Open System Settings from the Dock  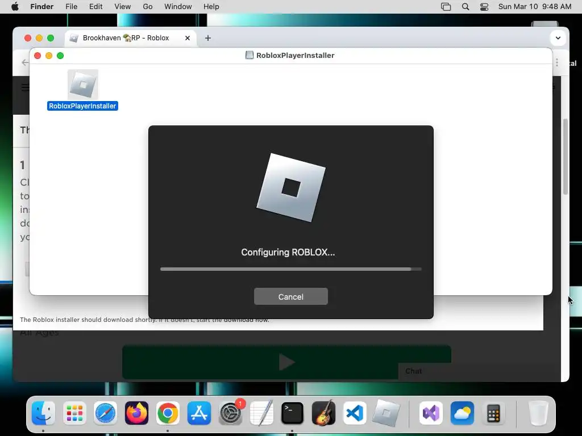tap(231, 413)
